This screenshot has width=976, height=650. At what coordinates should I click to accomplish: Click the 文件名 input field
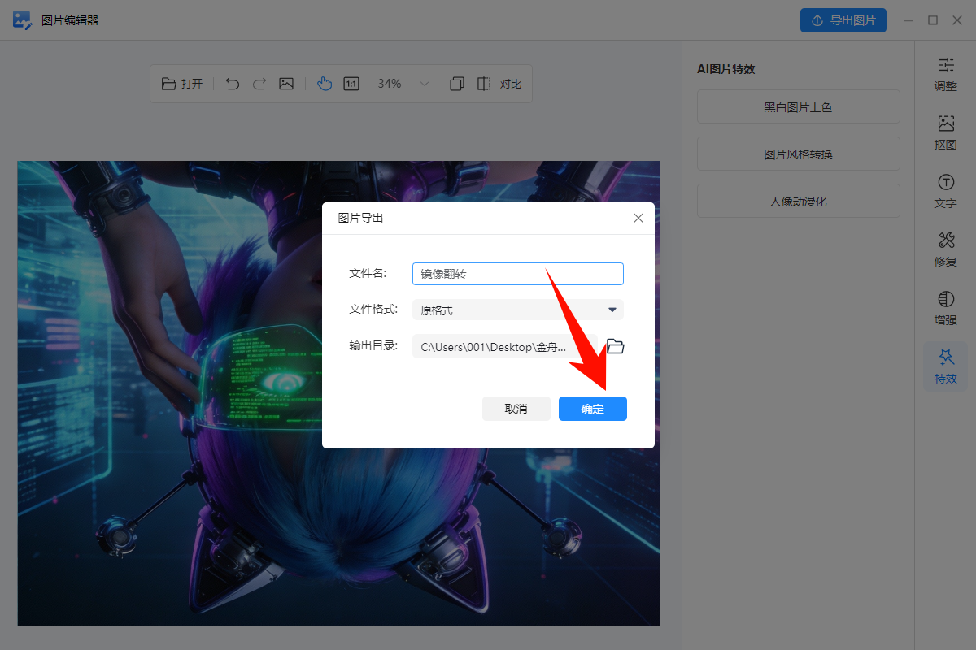[x=517, y=274]
